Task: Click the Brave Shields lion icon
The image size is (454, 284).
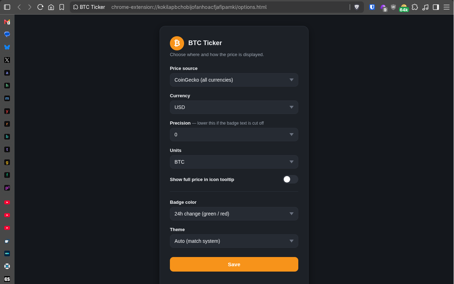Action: tap(357, 7)
